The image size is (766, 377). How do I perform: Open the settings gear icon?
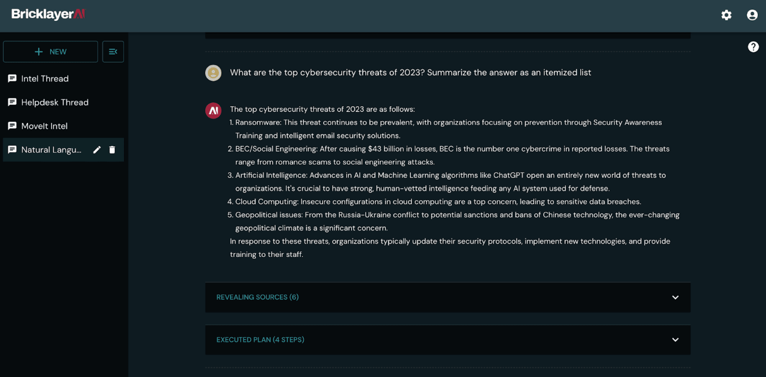[726, 15]
